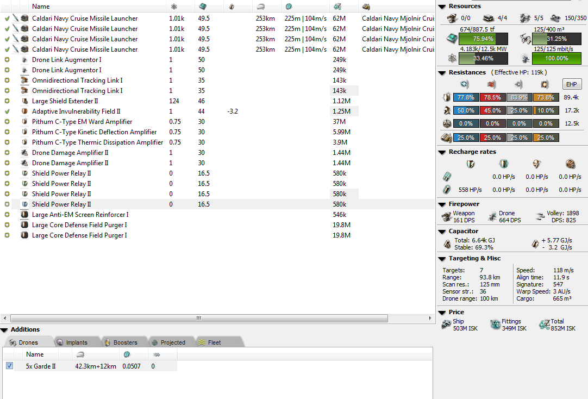Viewport: 588px width, 399px height.
Task: Click the total price icon
Action: click(x=544, y=325)
